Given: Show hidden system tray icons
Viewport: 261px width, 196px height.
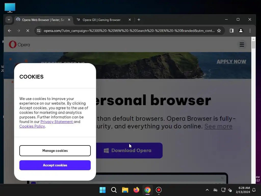Looking at the screenshot, I should (207, 190).
